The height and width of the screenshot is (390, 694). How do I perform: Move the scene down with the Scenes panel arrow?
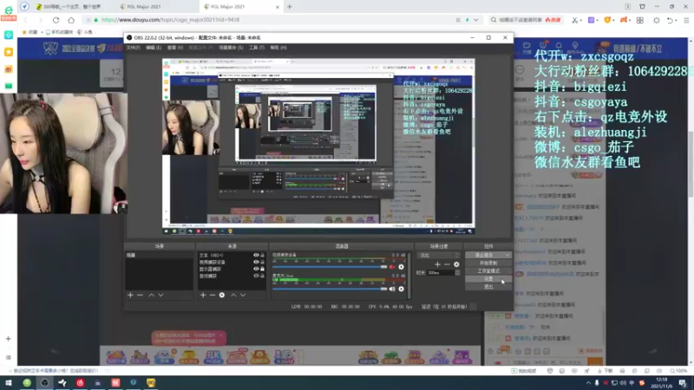pyautogui.click(x=160, y=295)
